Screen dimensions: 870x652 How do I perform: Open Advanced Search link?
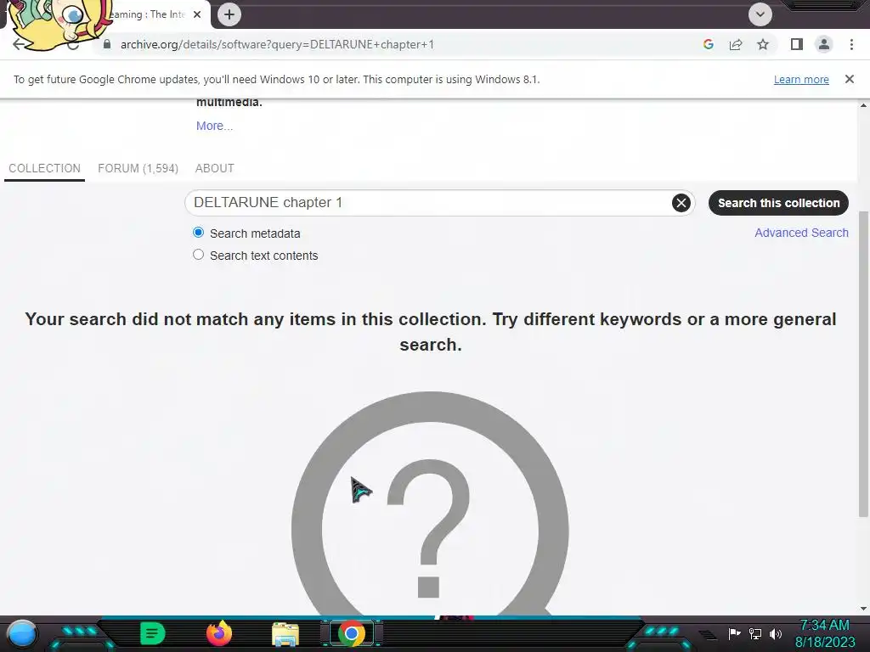tap(801, 233)
